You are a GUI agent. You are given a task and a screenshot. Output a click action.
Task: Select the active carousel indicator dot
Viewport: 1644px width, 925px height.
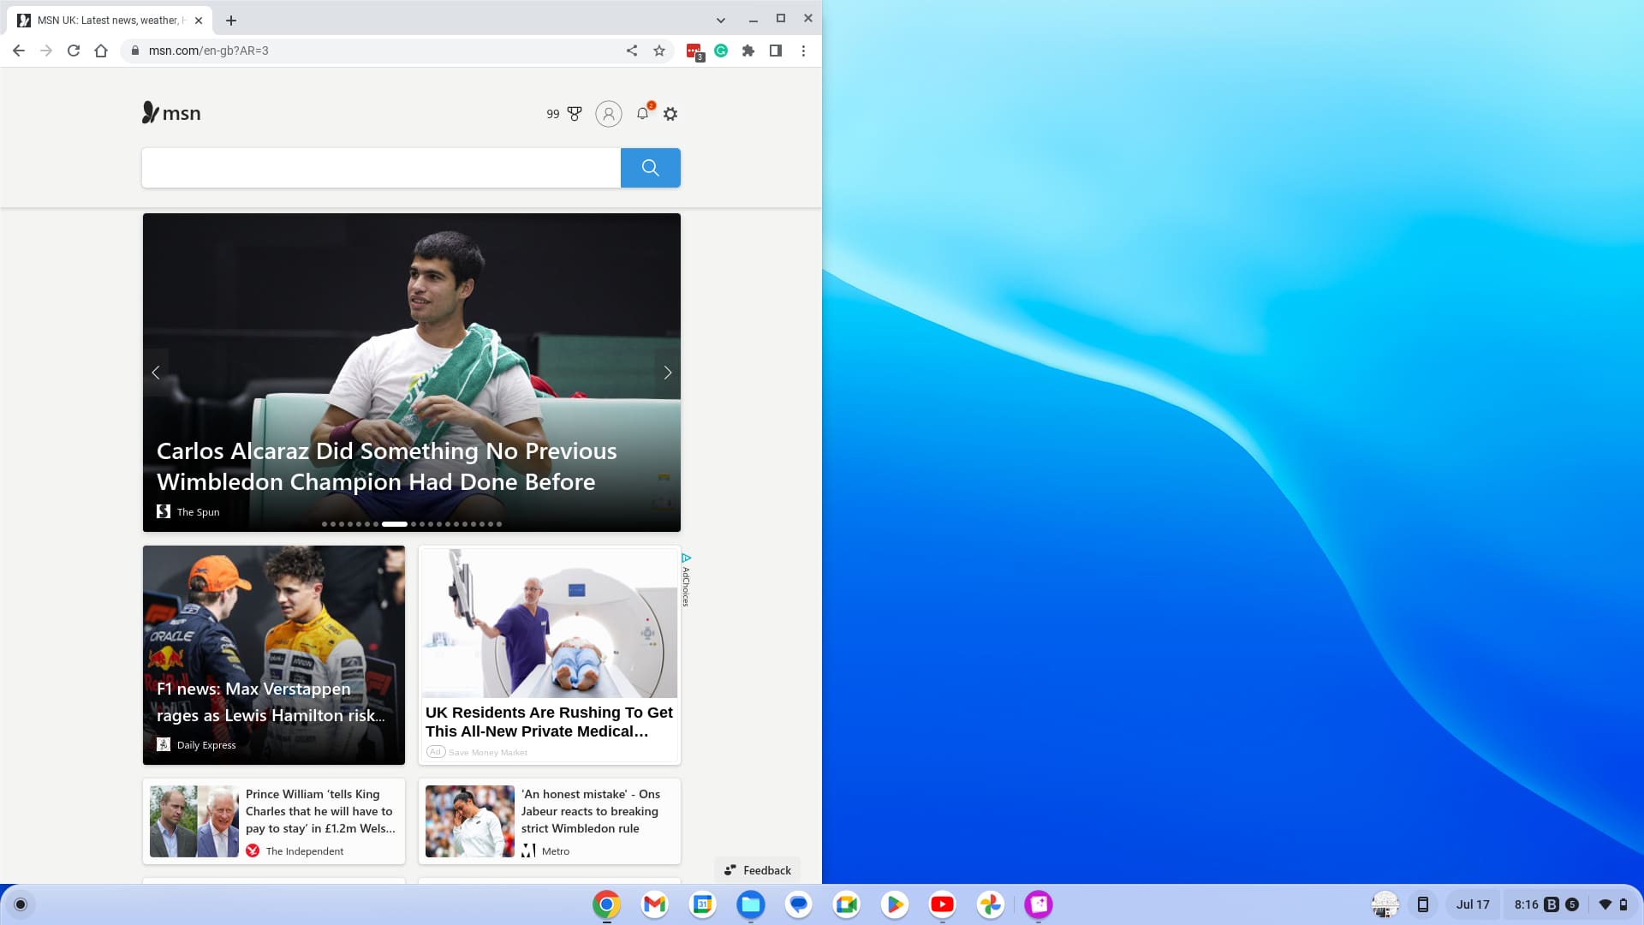[395, 524]
